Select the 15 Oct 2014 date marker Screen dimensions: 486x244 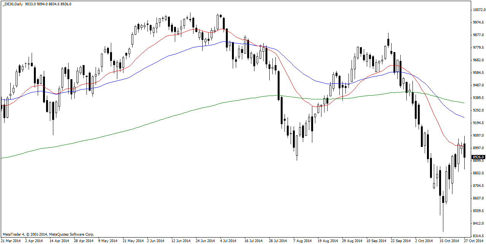coord(448,241)
